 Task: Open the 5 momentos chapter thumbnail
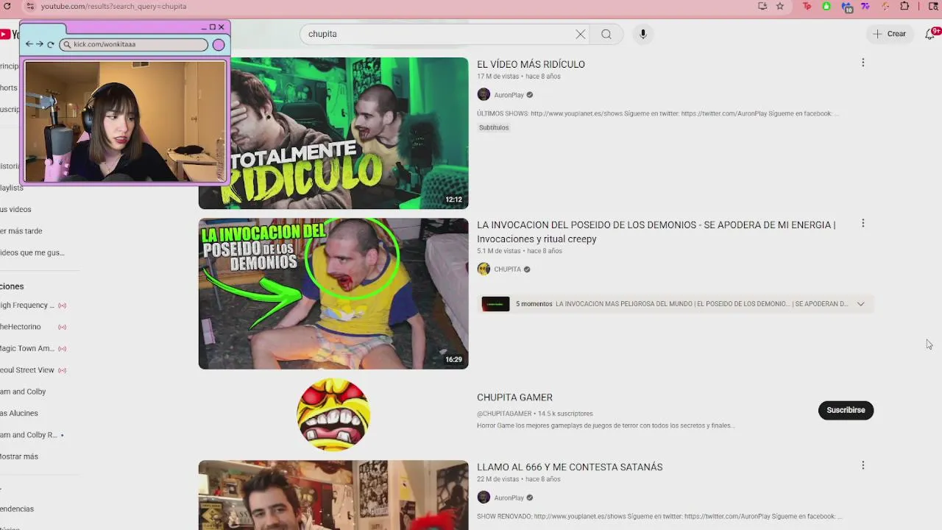(495, 304)
